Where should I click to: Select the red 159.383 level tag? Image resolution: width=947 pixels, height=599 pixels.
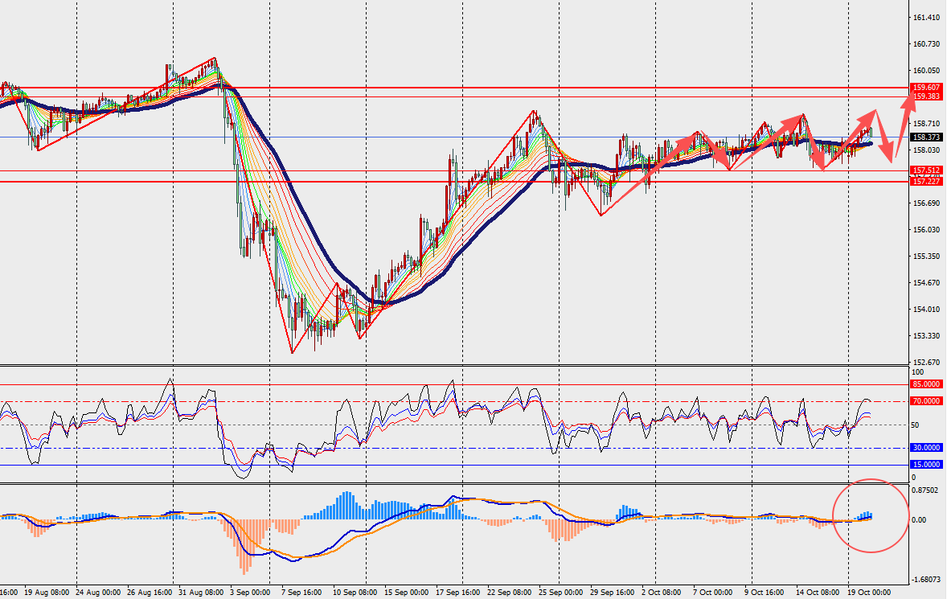(x=926, y=96)
